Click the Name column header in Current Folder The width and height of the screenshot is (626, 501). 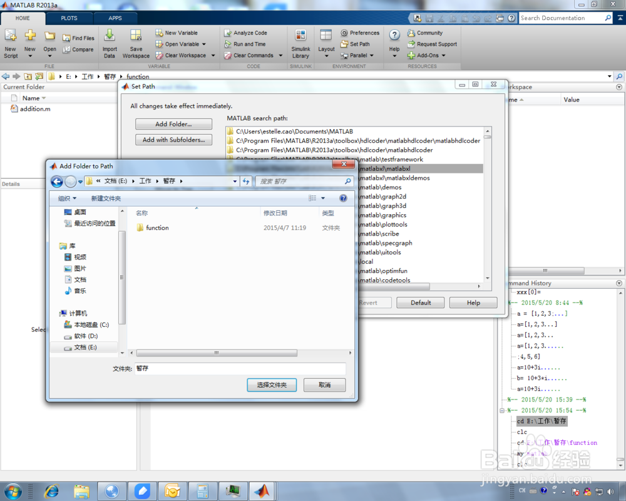pos(31,98)
